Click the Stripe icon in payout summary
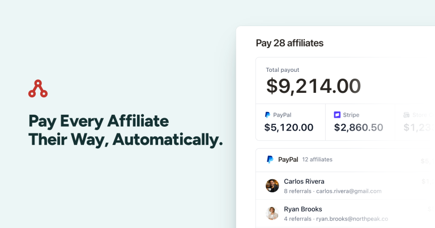Image resolution: width=435 pixels, height=228 pixels. tap(337, 115)
